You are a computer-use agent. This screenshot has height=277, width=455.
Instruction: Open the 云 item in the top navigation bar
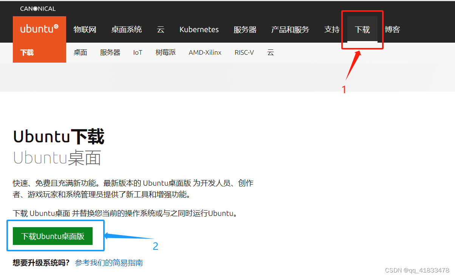(x=161, y=29)
